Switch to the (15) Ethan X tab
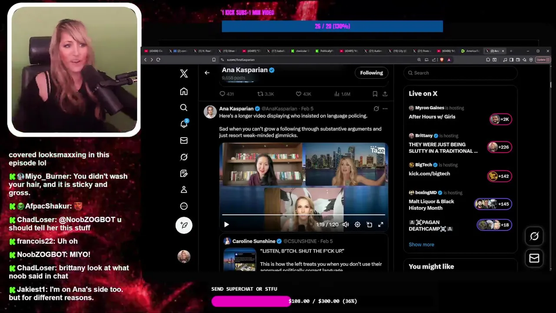This screenshot has width=556, height=313. pyautogui.click(x=228, y=51)
